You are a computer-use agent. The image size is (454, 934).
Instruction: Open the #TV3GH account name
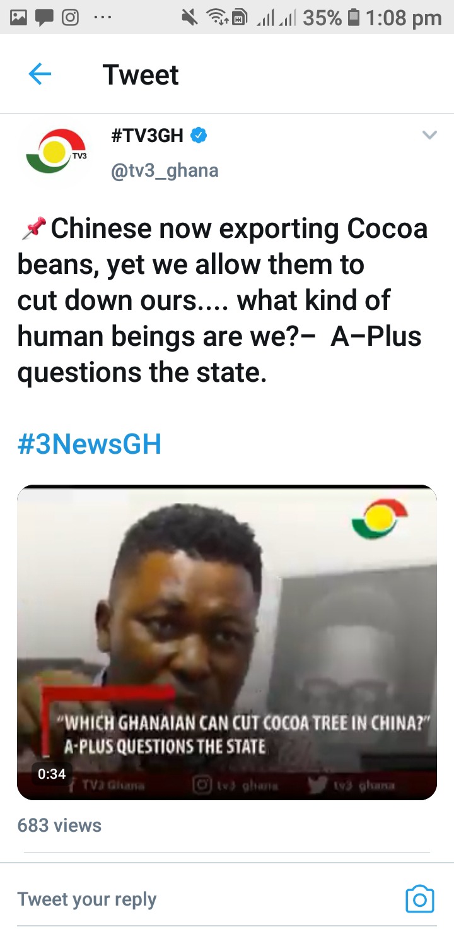[x=148, y=135]
